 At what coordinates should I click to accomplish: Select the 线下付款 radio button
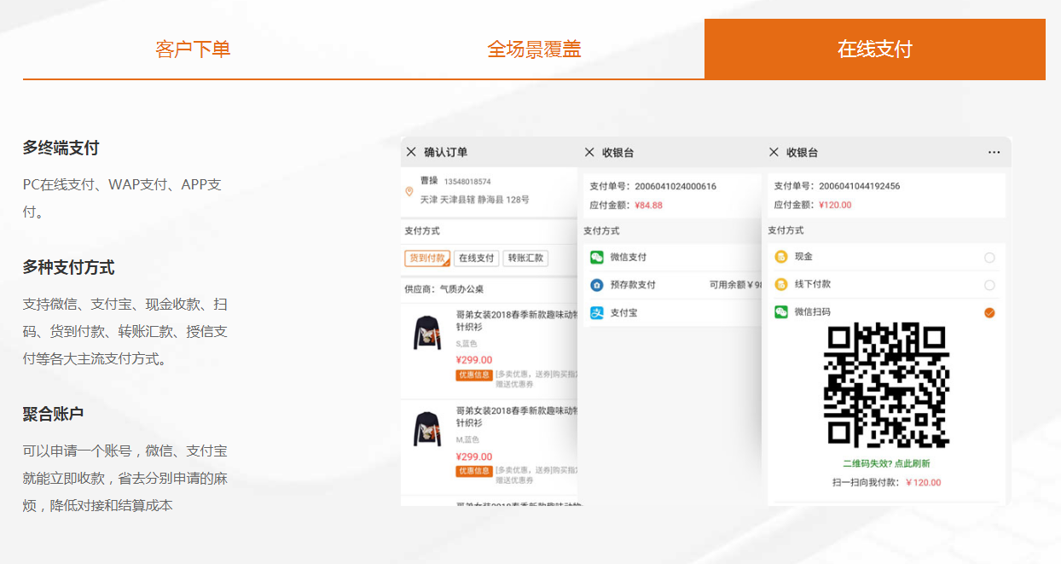coord(989,285)
